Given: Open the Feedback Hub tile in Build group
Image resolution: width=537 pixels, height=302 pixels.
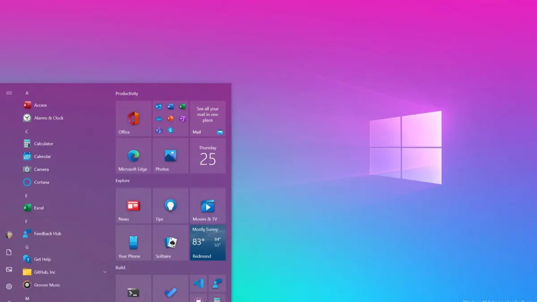Looking at the screenshot, I should click(x=217, y=283).
